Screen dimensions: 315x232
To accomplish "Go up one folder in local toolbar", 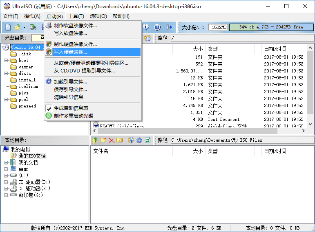I will point(95,140).
